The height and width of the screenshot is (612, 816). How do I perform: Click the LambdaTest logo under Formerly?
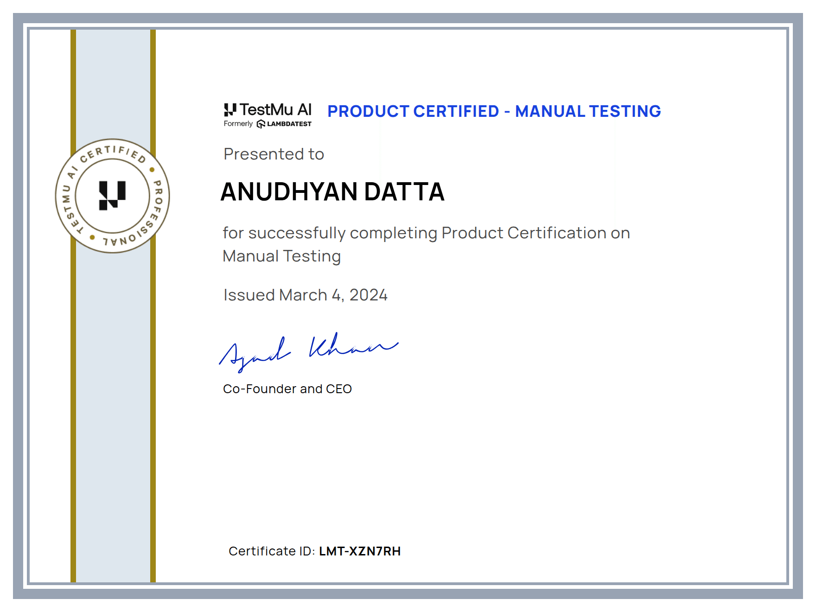[x=284, y=124]
